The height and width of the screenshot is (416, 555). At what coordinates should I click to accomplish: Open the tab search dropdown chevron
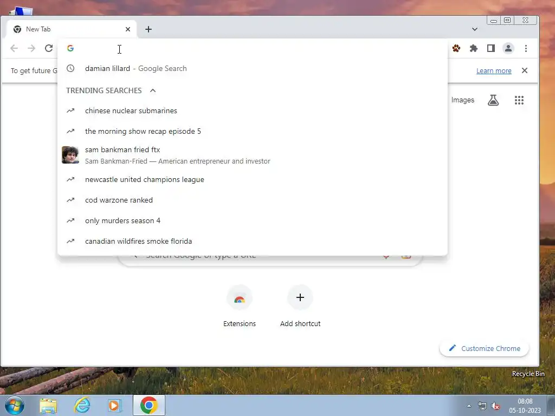point(475,29)
